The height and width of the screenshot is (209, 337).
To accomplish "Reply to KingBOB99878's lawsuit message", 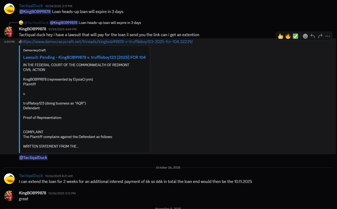I will coord(313,36).
